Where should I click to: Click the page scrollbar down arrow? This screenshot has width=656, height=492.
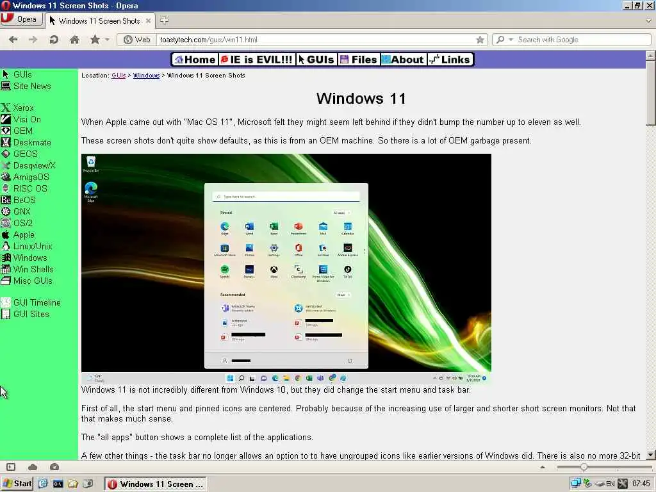(x=650, y=455)
